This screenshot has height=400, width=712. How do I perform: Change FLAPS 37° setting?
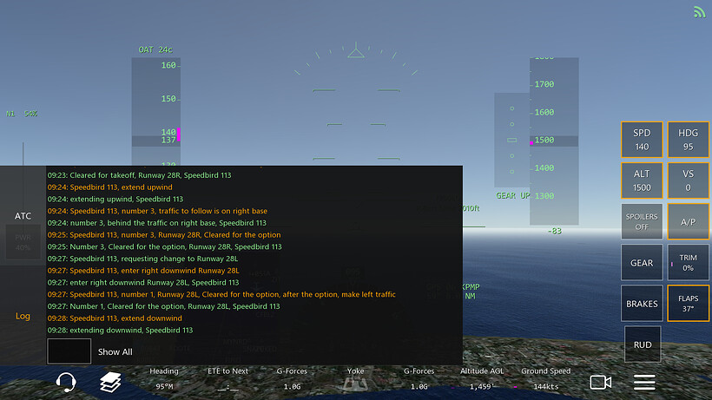click(x=688, y=304)
